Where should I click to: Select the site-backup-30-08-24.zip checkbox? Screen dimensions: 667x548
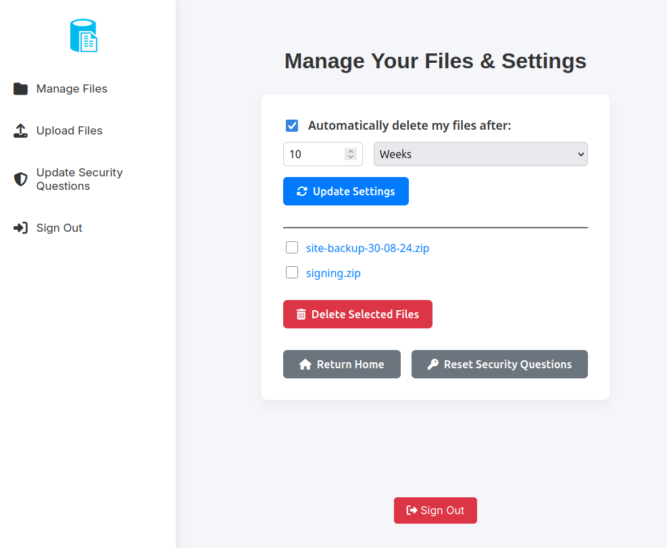[x=292, y=247]
